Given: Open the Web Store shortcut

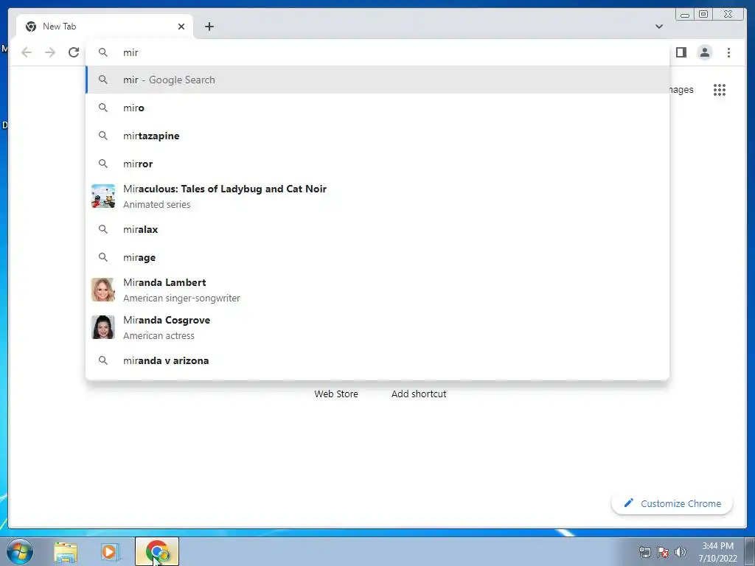Looking at the screenshot, I should coord(336,394).
